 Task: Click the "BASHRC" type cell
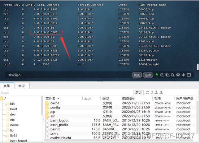(x=110, y=129)
